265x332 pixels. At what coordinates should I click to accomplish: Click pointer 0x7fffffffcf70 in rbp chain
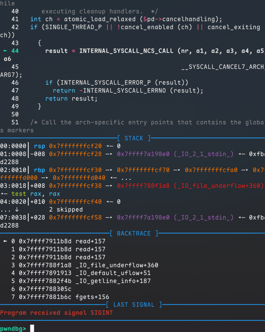click(x=143, y=170)
